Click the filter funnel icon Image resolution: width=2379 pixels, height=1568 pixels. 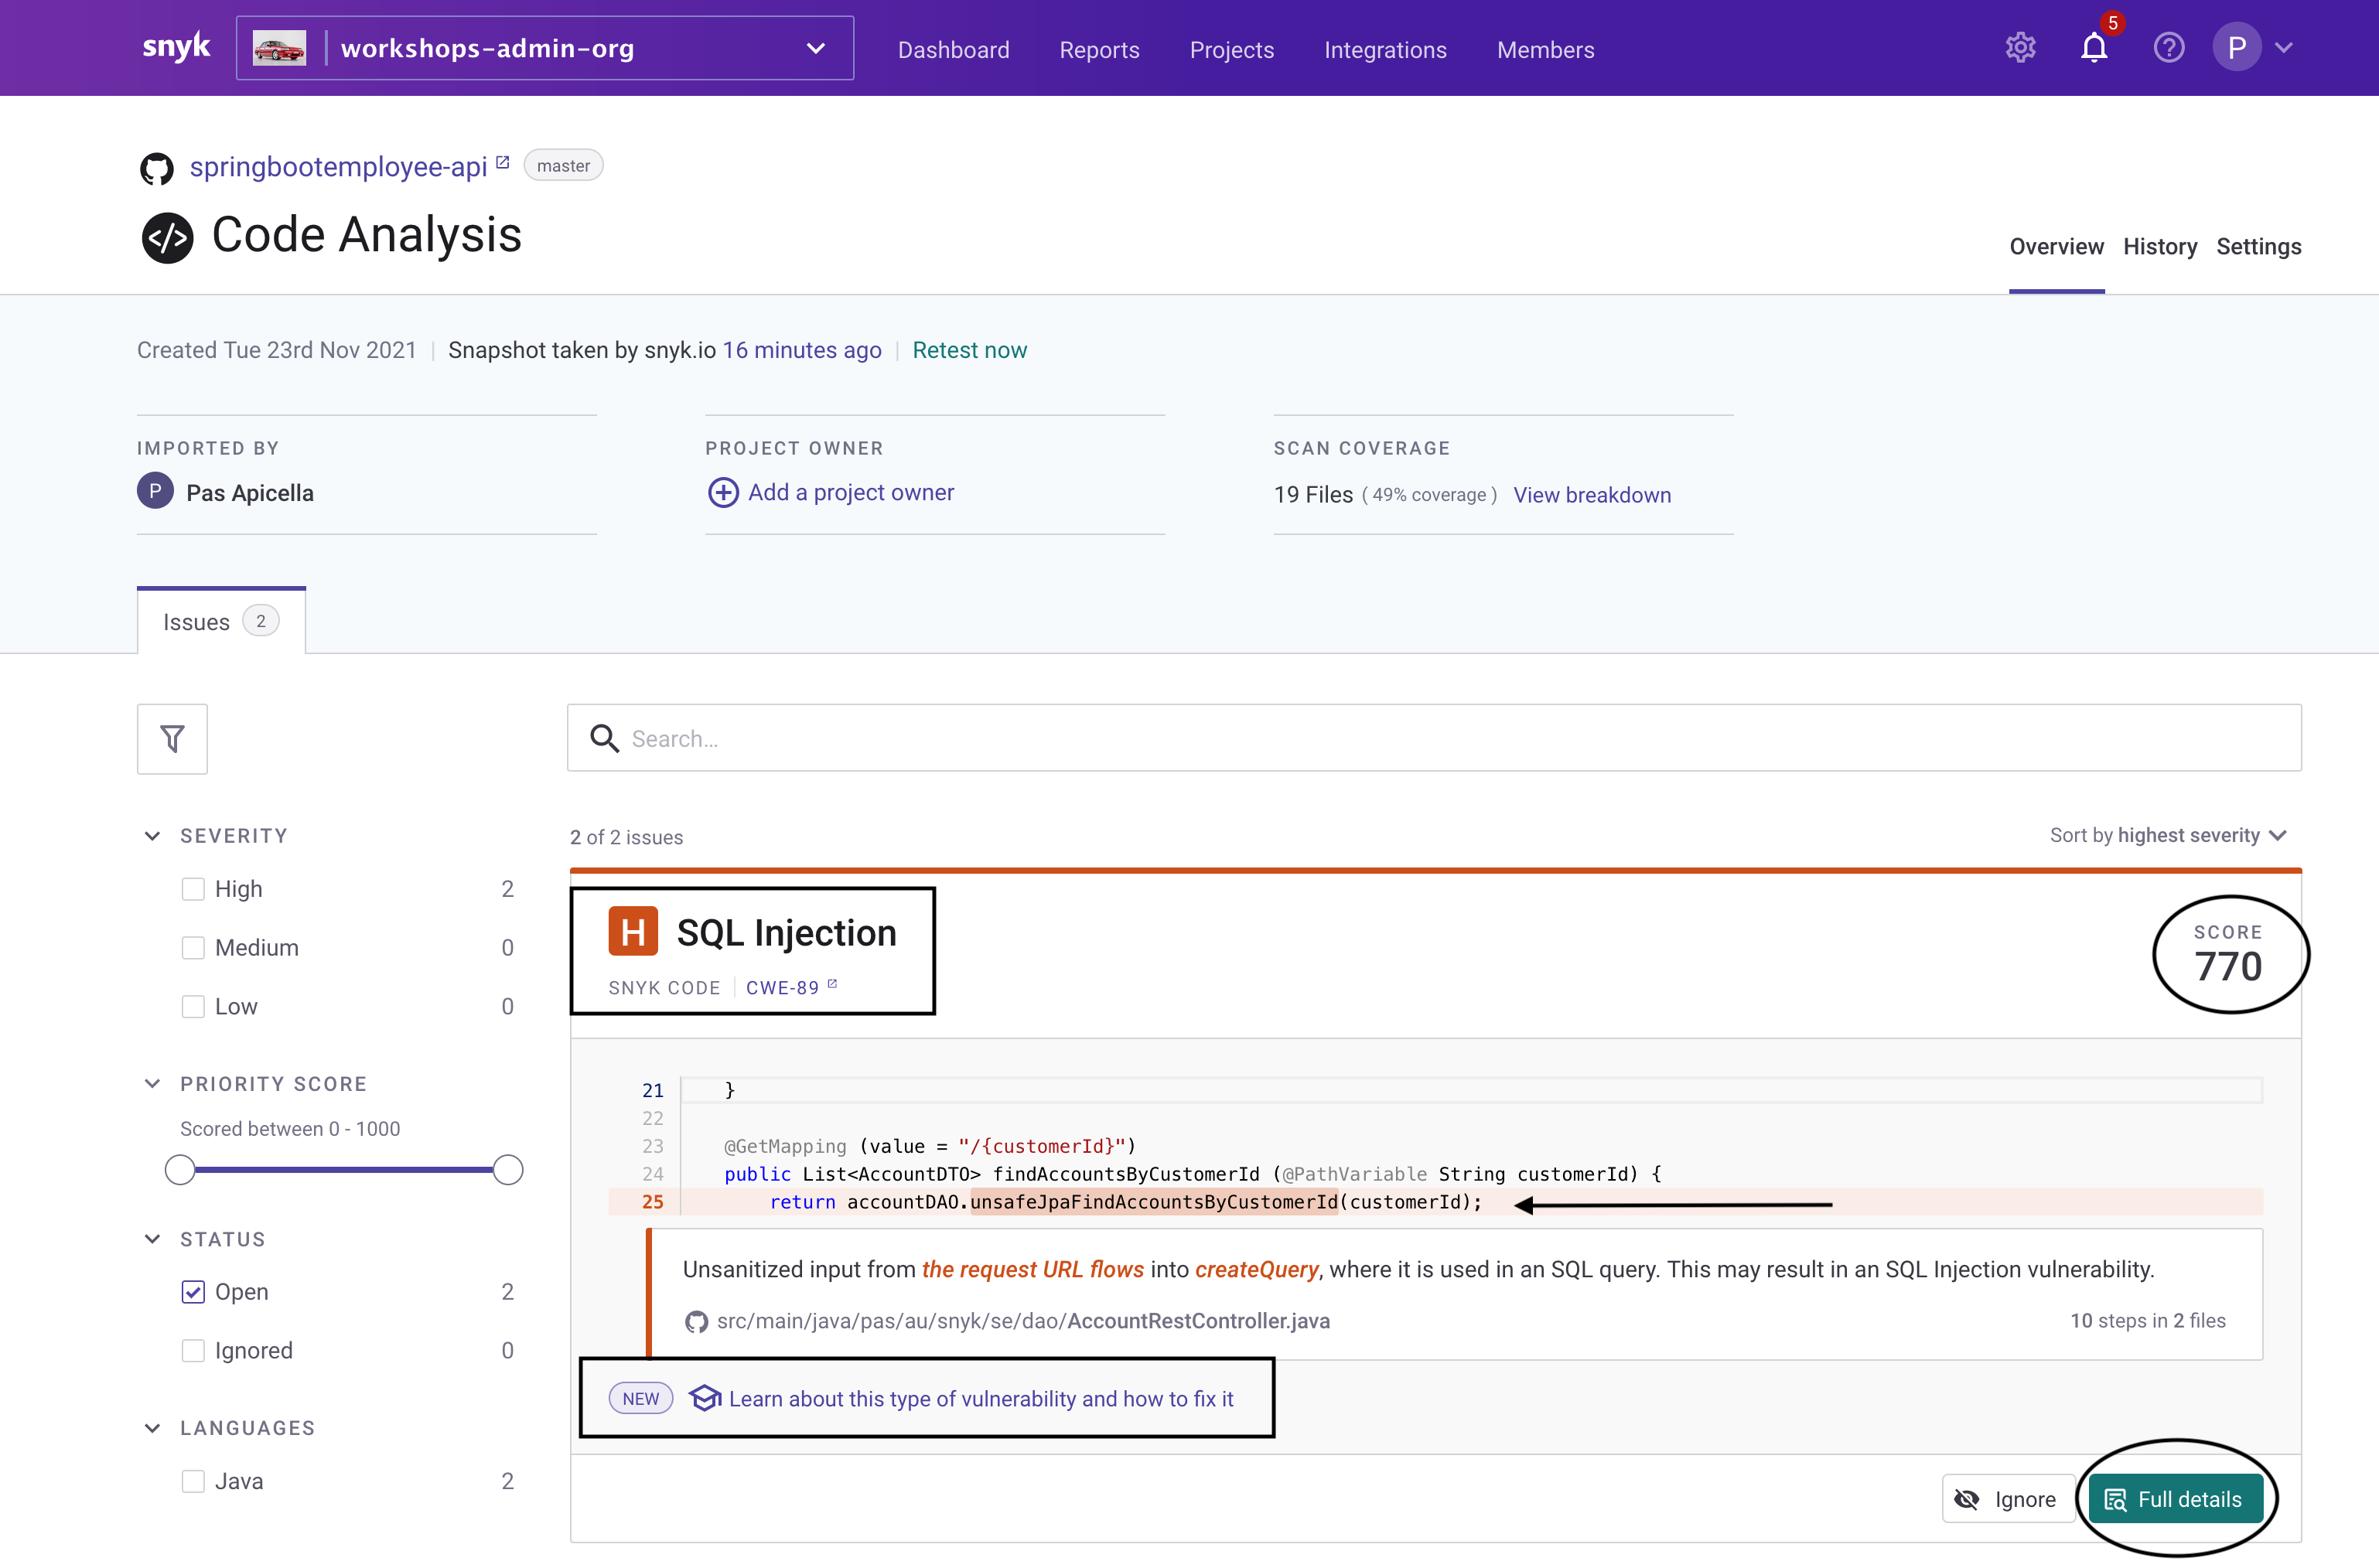click(x=172, y=739)
